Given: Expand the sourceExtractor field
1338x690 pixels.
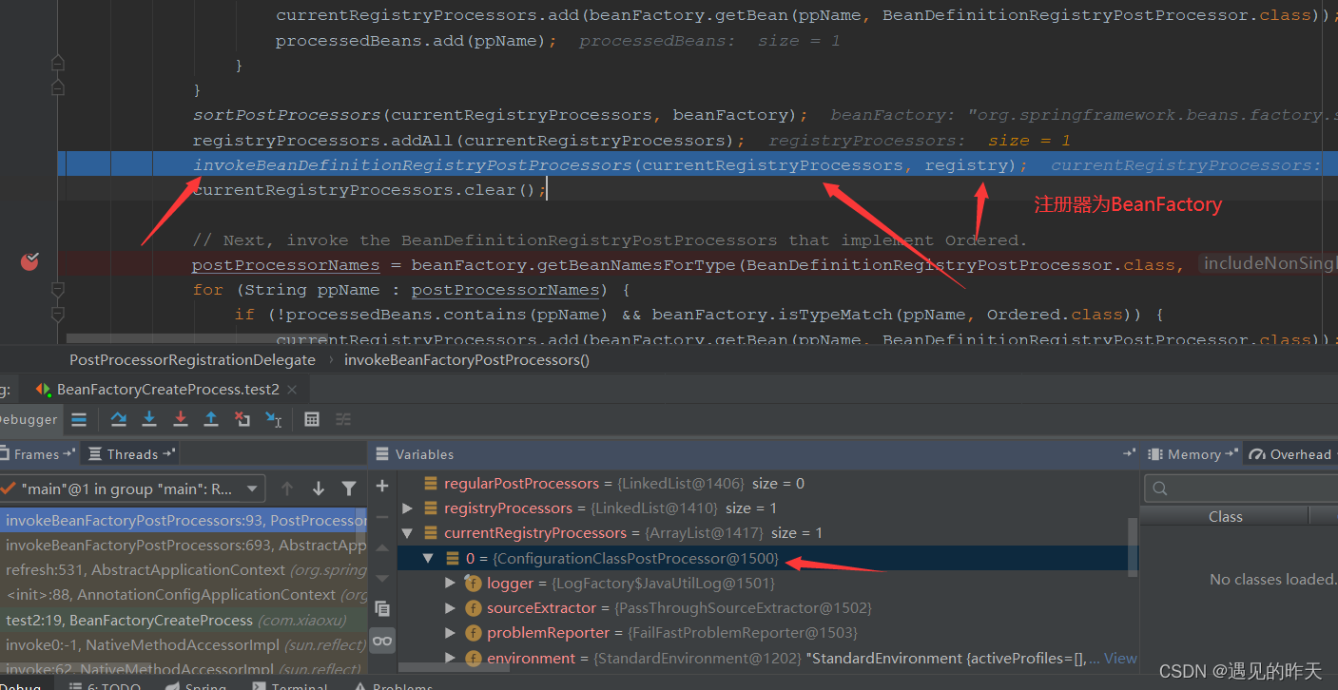Looking at the screenshot, I should [x=451, y=607].
